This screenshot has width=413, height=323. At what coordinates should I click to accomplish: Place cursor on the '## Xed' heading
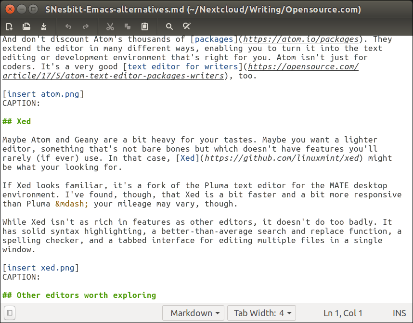(x=24, y=121)
